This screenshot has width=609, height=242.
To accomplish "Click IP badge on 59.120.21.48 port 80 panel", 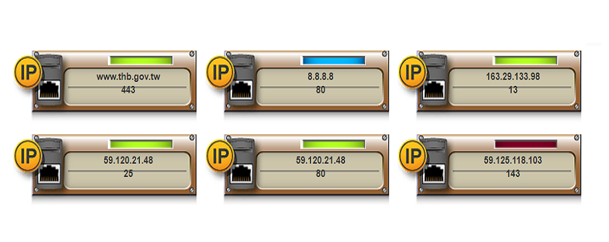I will point(221,156).
